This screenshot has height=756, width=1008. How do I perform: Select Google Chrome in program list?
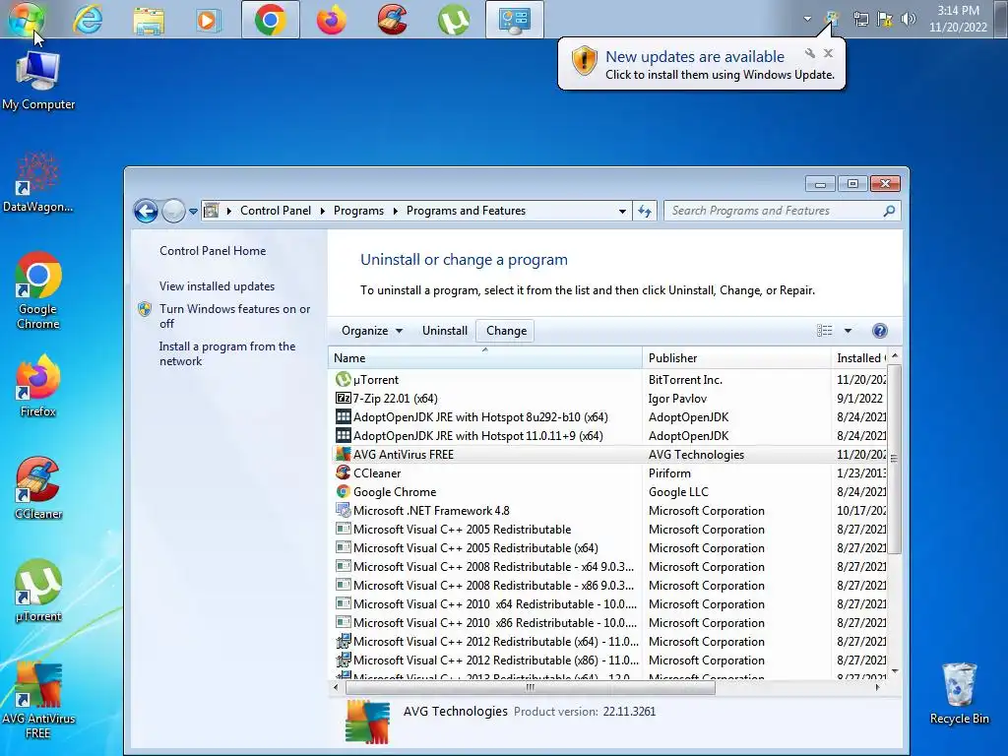(x=608, y=492)
